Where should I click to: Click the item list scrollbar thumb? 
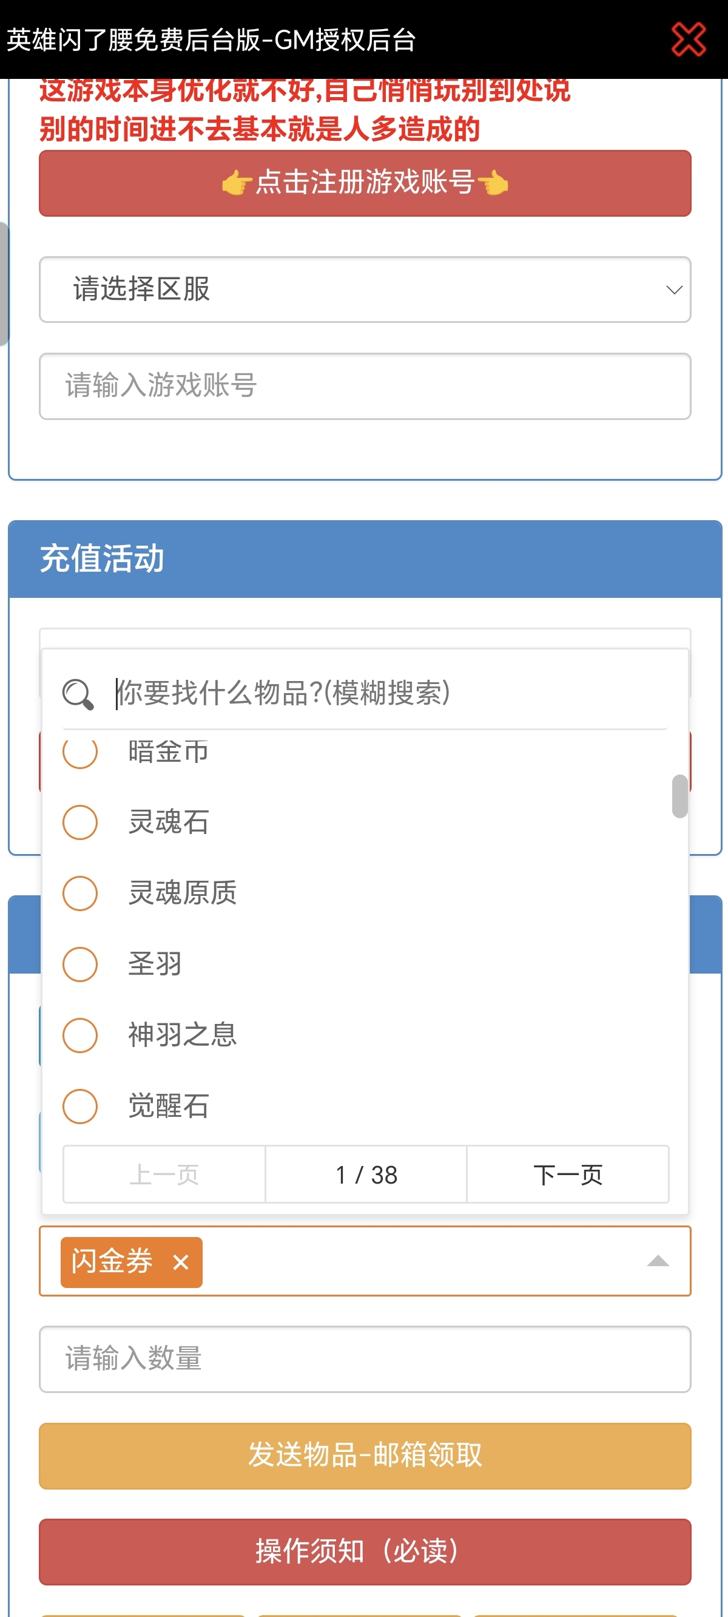click(x=679, y=796)
